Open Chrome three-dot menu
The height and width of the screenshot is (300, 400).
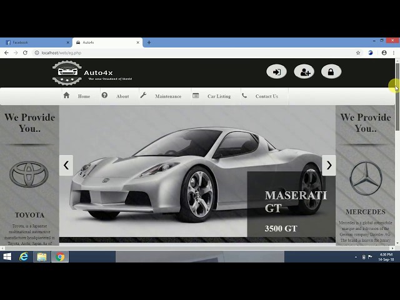tap(394, 52)
